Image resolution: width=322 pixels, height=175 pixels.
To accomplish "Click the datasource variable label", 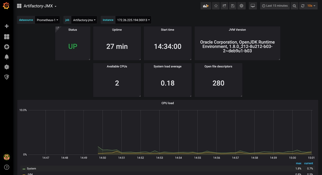I will (x=26, y=20).
